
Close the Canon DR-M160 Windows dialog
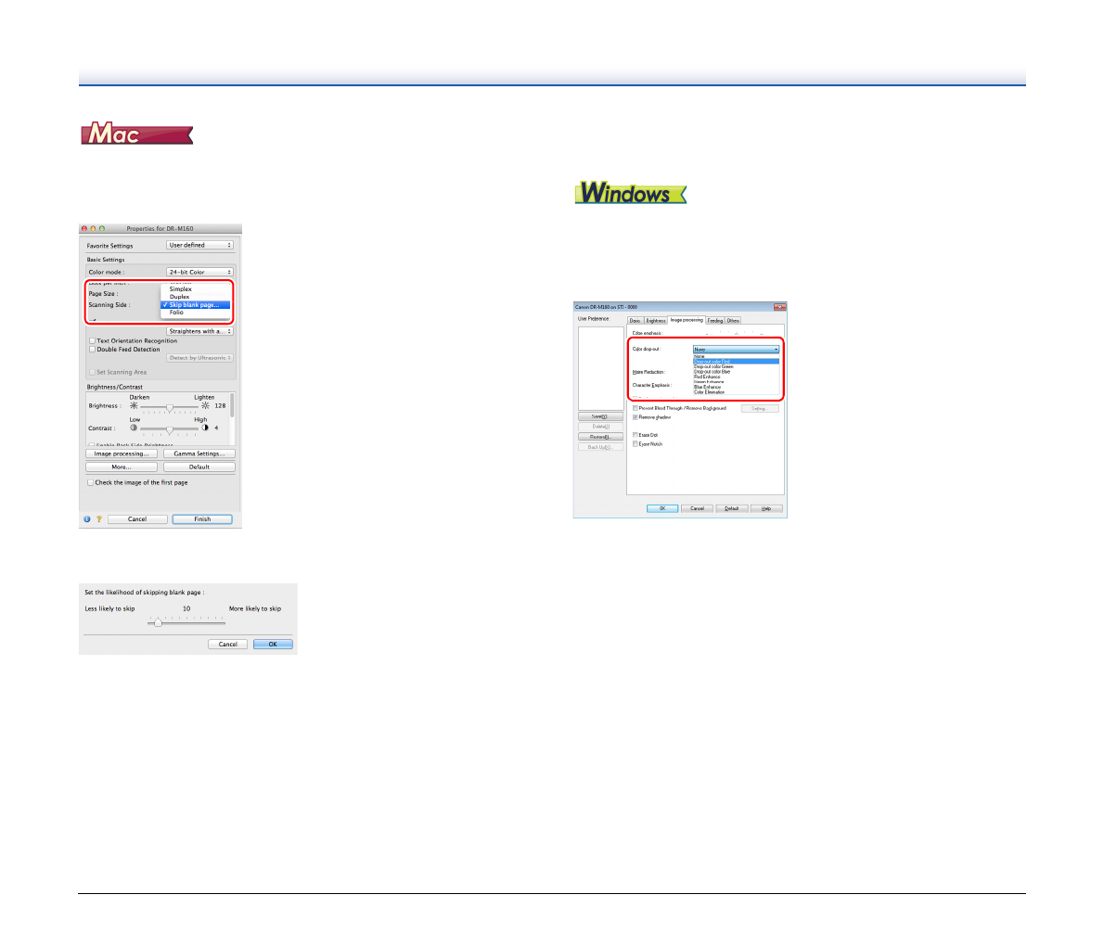click(x=780, y=307)
